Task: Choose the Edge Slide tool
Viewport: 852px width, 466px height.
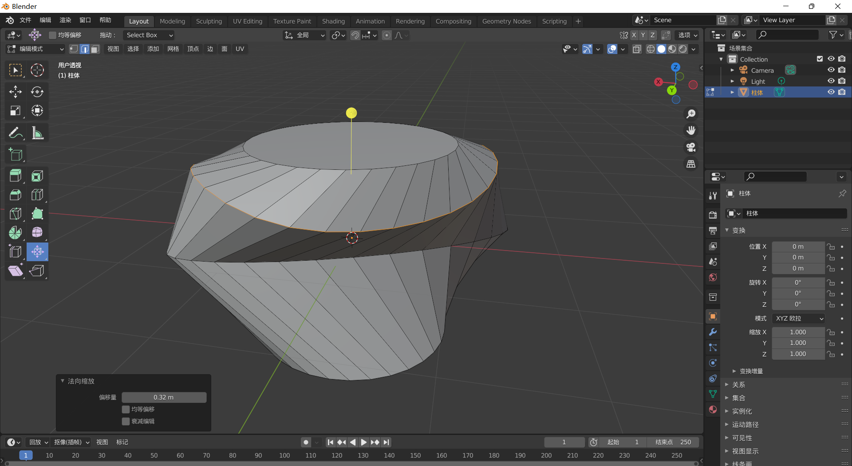Action: click(x=16, y=251)
